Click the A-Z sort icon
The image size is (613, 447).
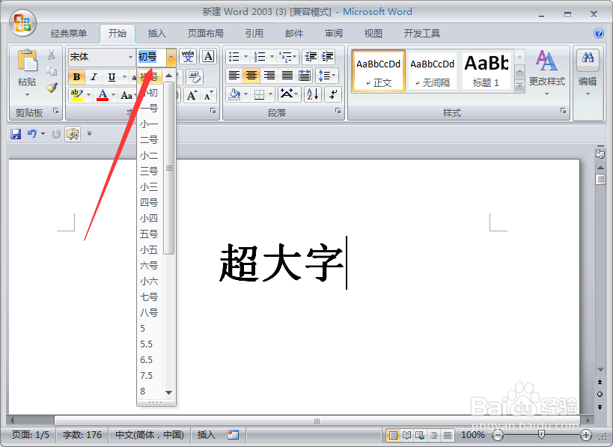312,94
